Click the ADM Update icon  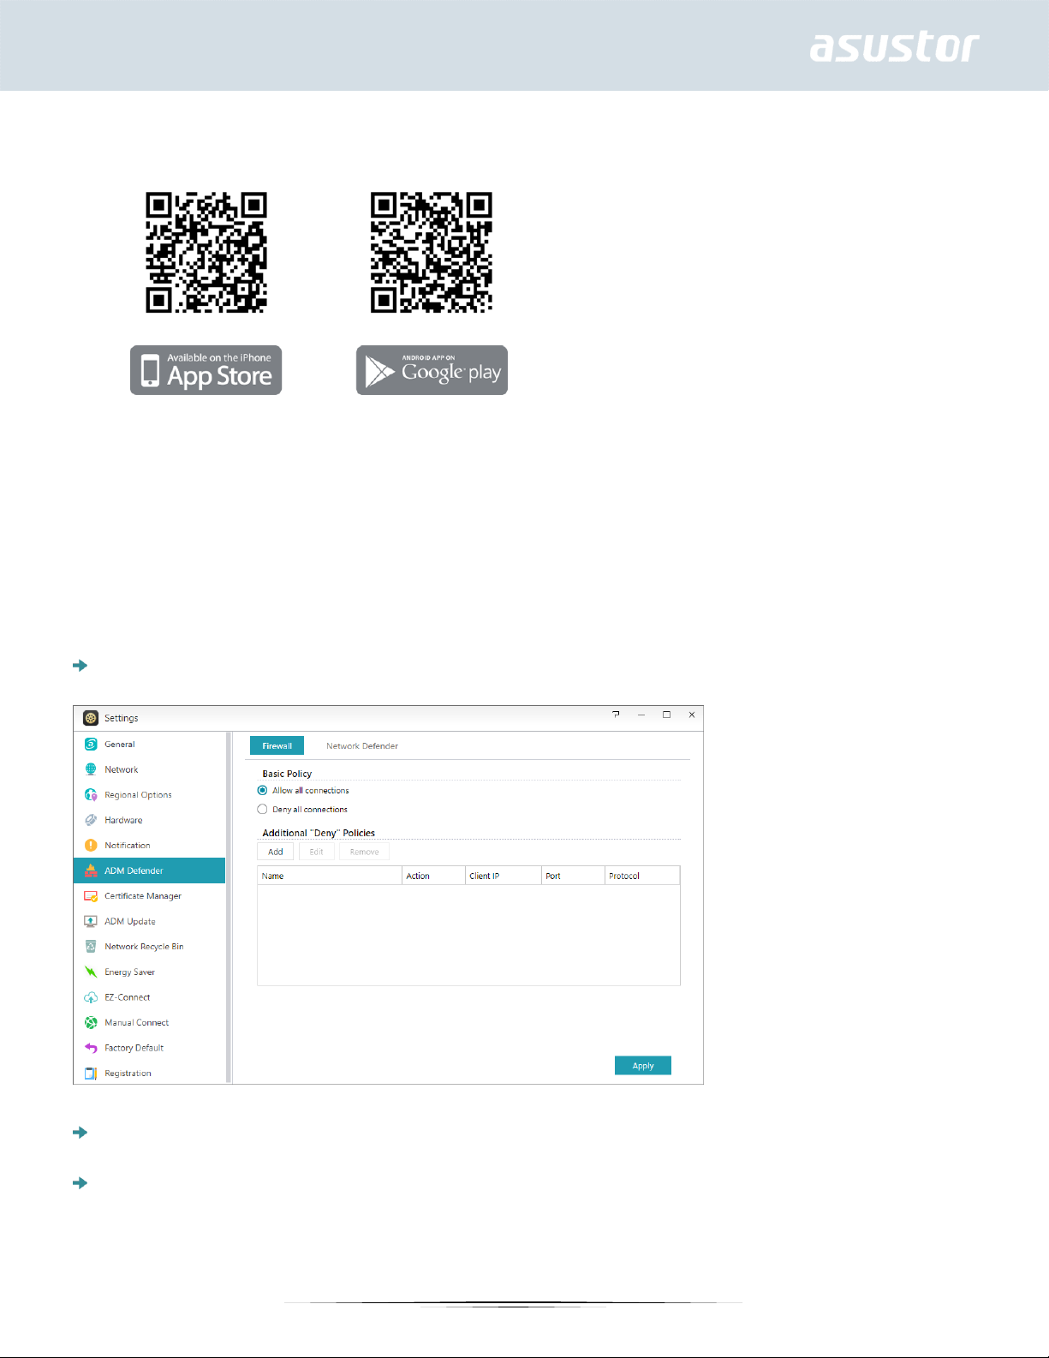click(91, 921)
